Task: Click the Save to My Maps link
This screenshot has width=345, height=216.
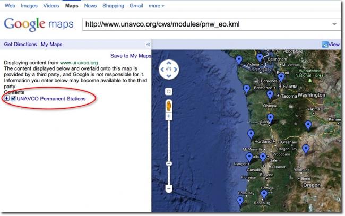Action: click(x=131, y=56)
